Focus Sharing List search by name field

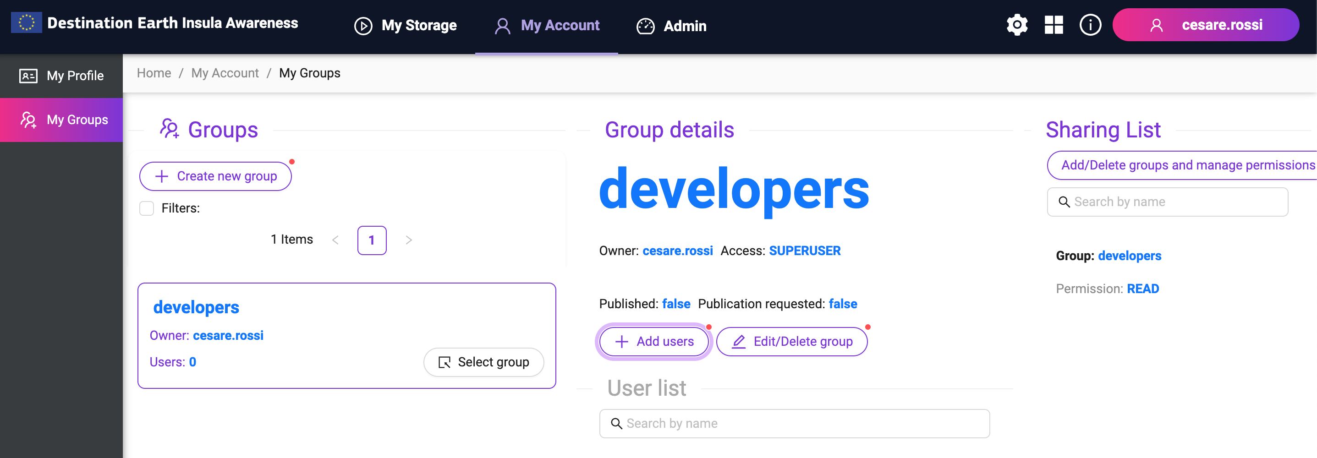tap(1167, 202)
